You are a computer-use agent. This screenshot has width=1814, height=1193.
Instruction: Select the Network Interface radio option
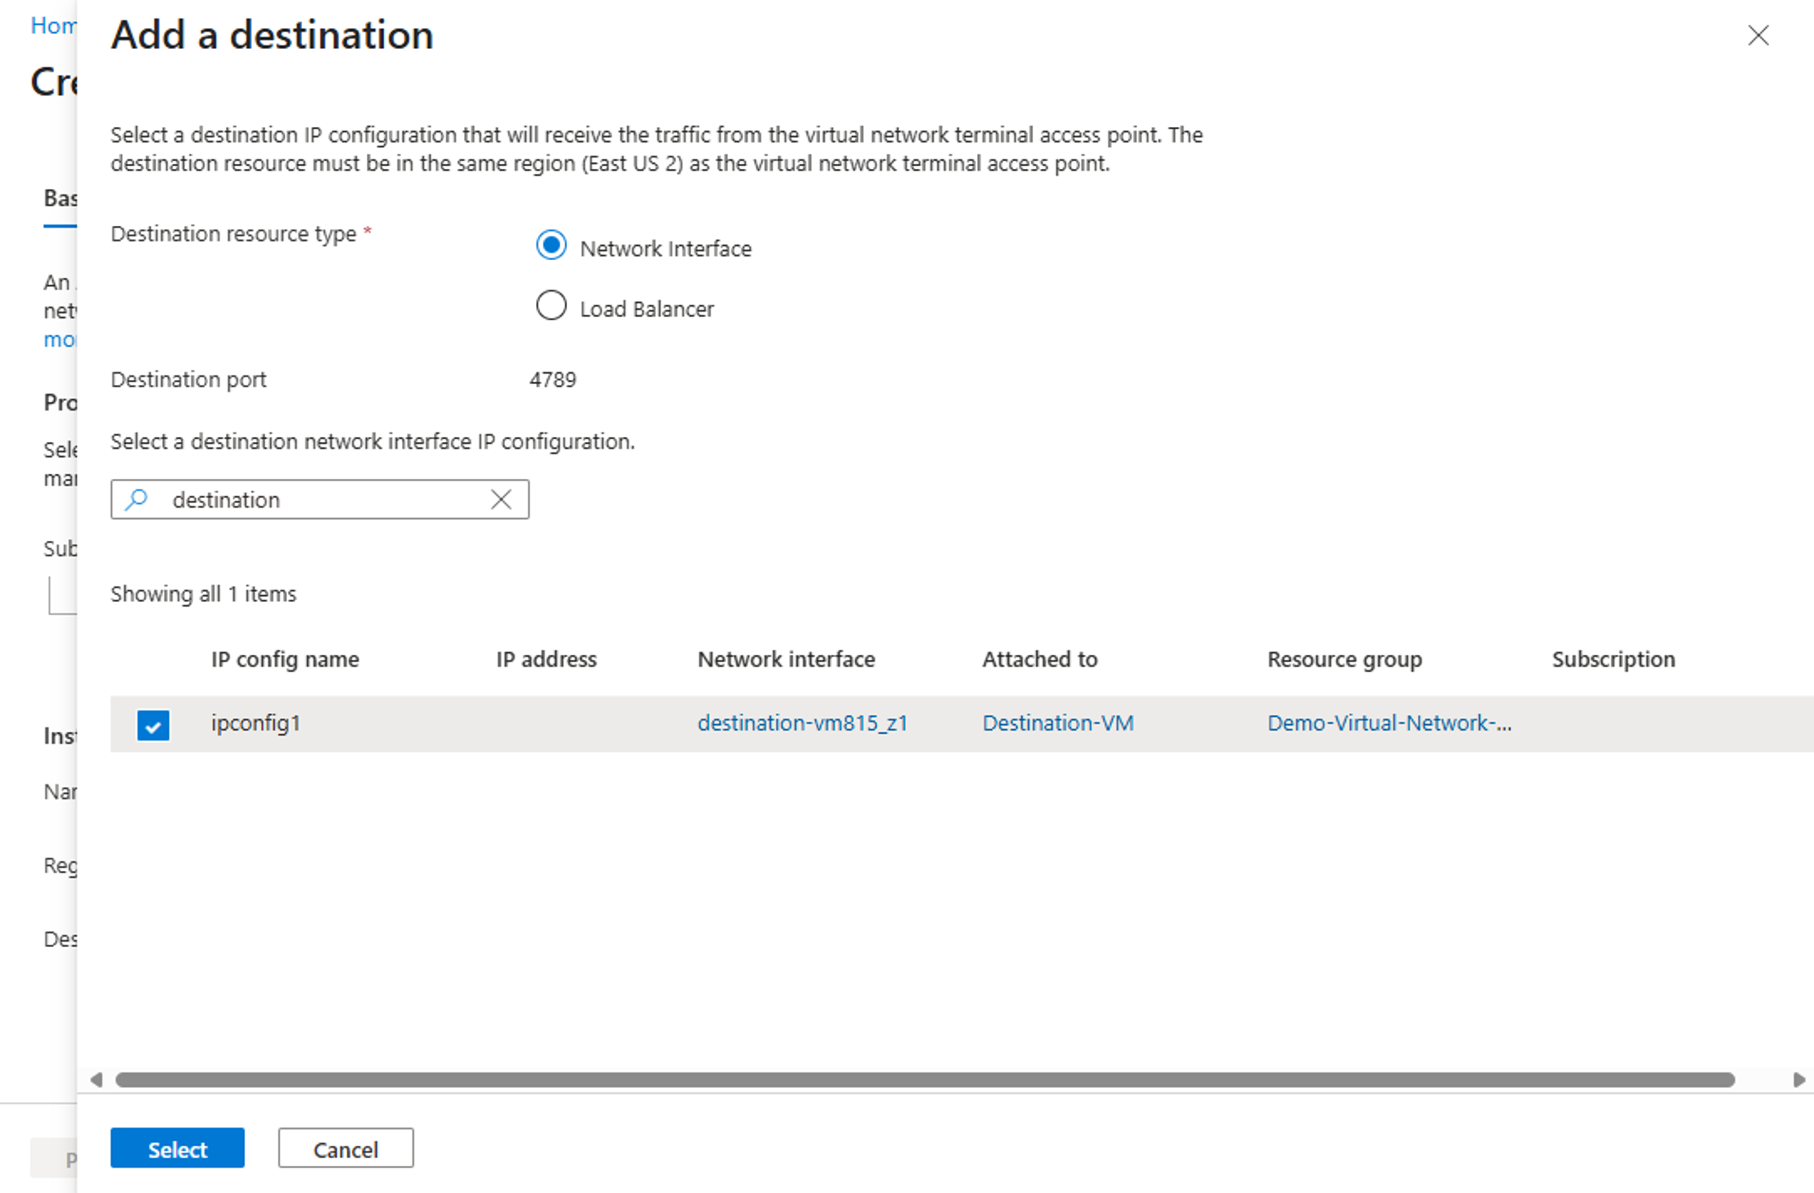pyautogui.click(x=551, y=245)
